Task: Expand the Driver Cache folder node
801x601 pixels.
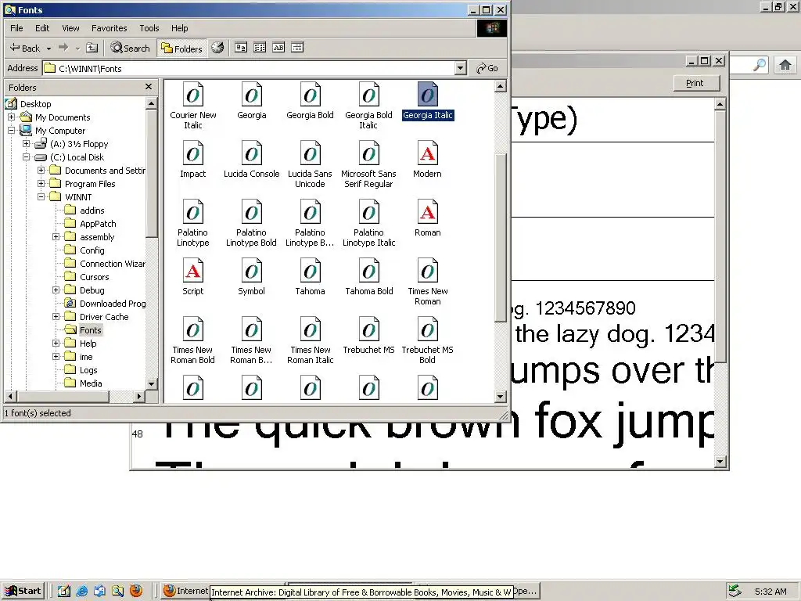Action: point(56,316)
